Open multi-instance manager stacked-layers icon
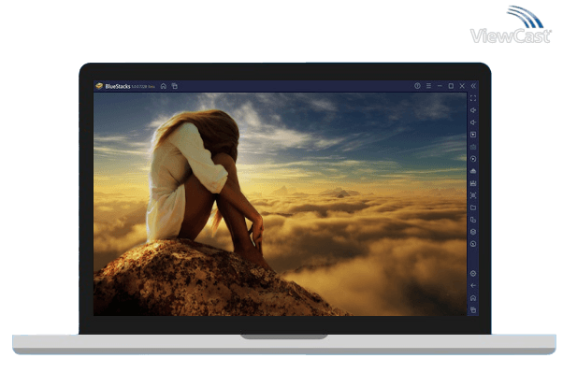 (x=473, y=232)
